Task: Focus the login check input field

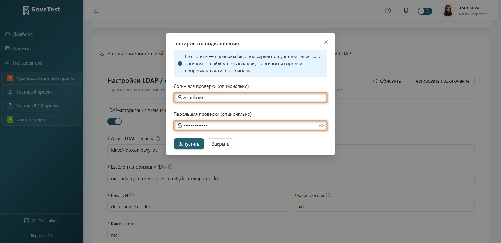Action: click(250, 97)
